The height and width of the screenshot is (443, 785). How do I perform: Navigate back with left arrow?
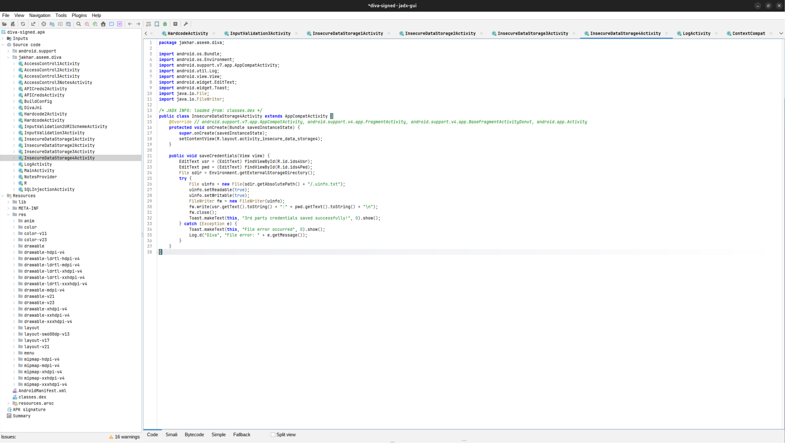coord(130,24)
